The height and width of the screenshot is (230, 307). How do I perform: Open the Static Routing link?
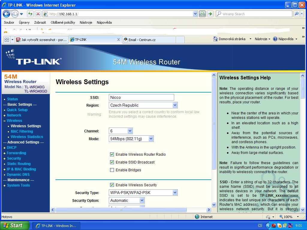(x=19, y=164)
